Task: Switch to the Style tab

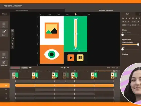Action: pyautogui.click(x=128, y=14)
